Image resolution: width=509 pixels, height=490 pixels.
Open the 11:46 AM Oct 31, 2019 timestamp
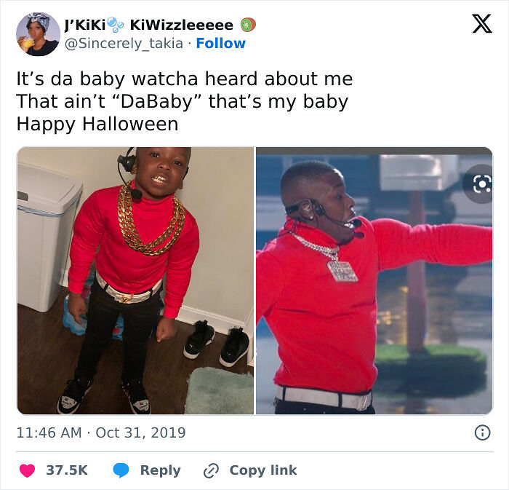[101, 432]
